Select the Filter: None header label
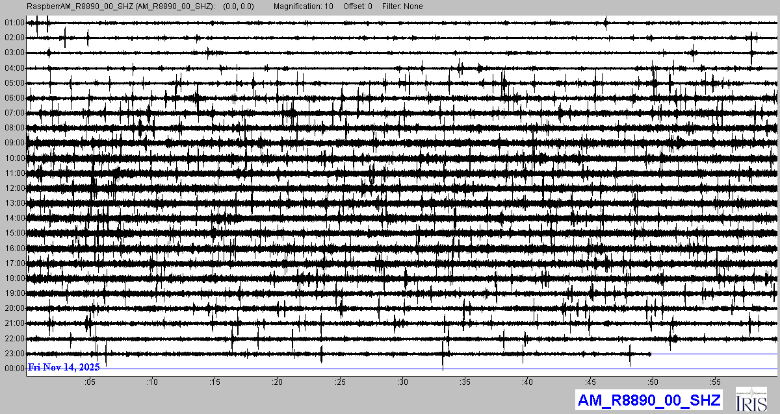The height and width of the screenshot is (414, 780). (x=402, y=6)
